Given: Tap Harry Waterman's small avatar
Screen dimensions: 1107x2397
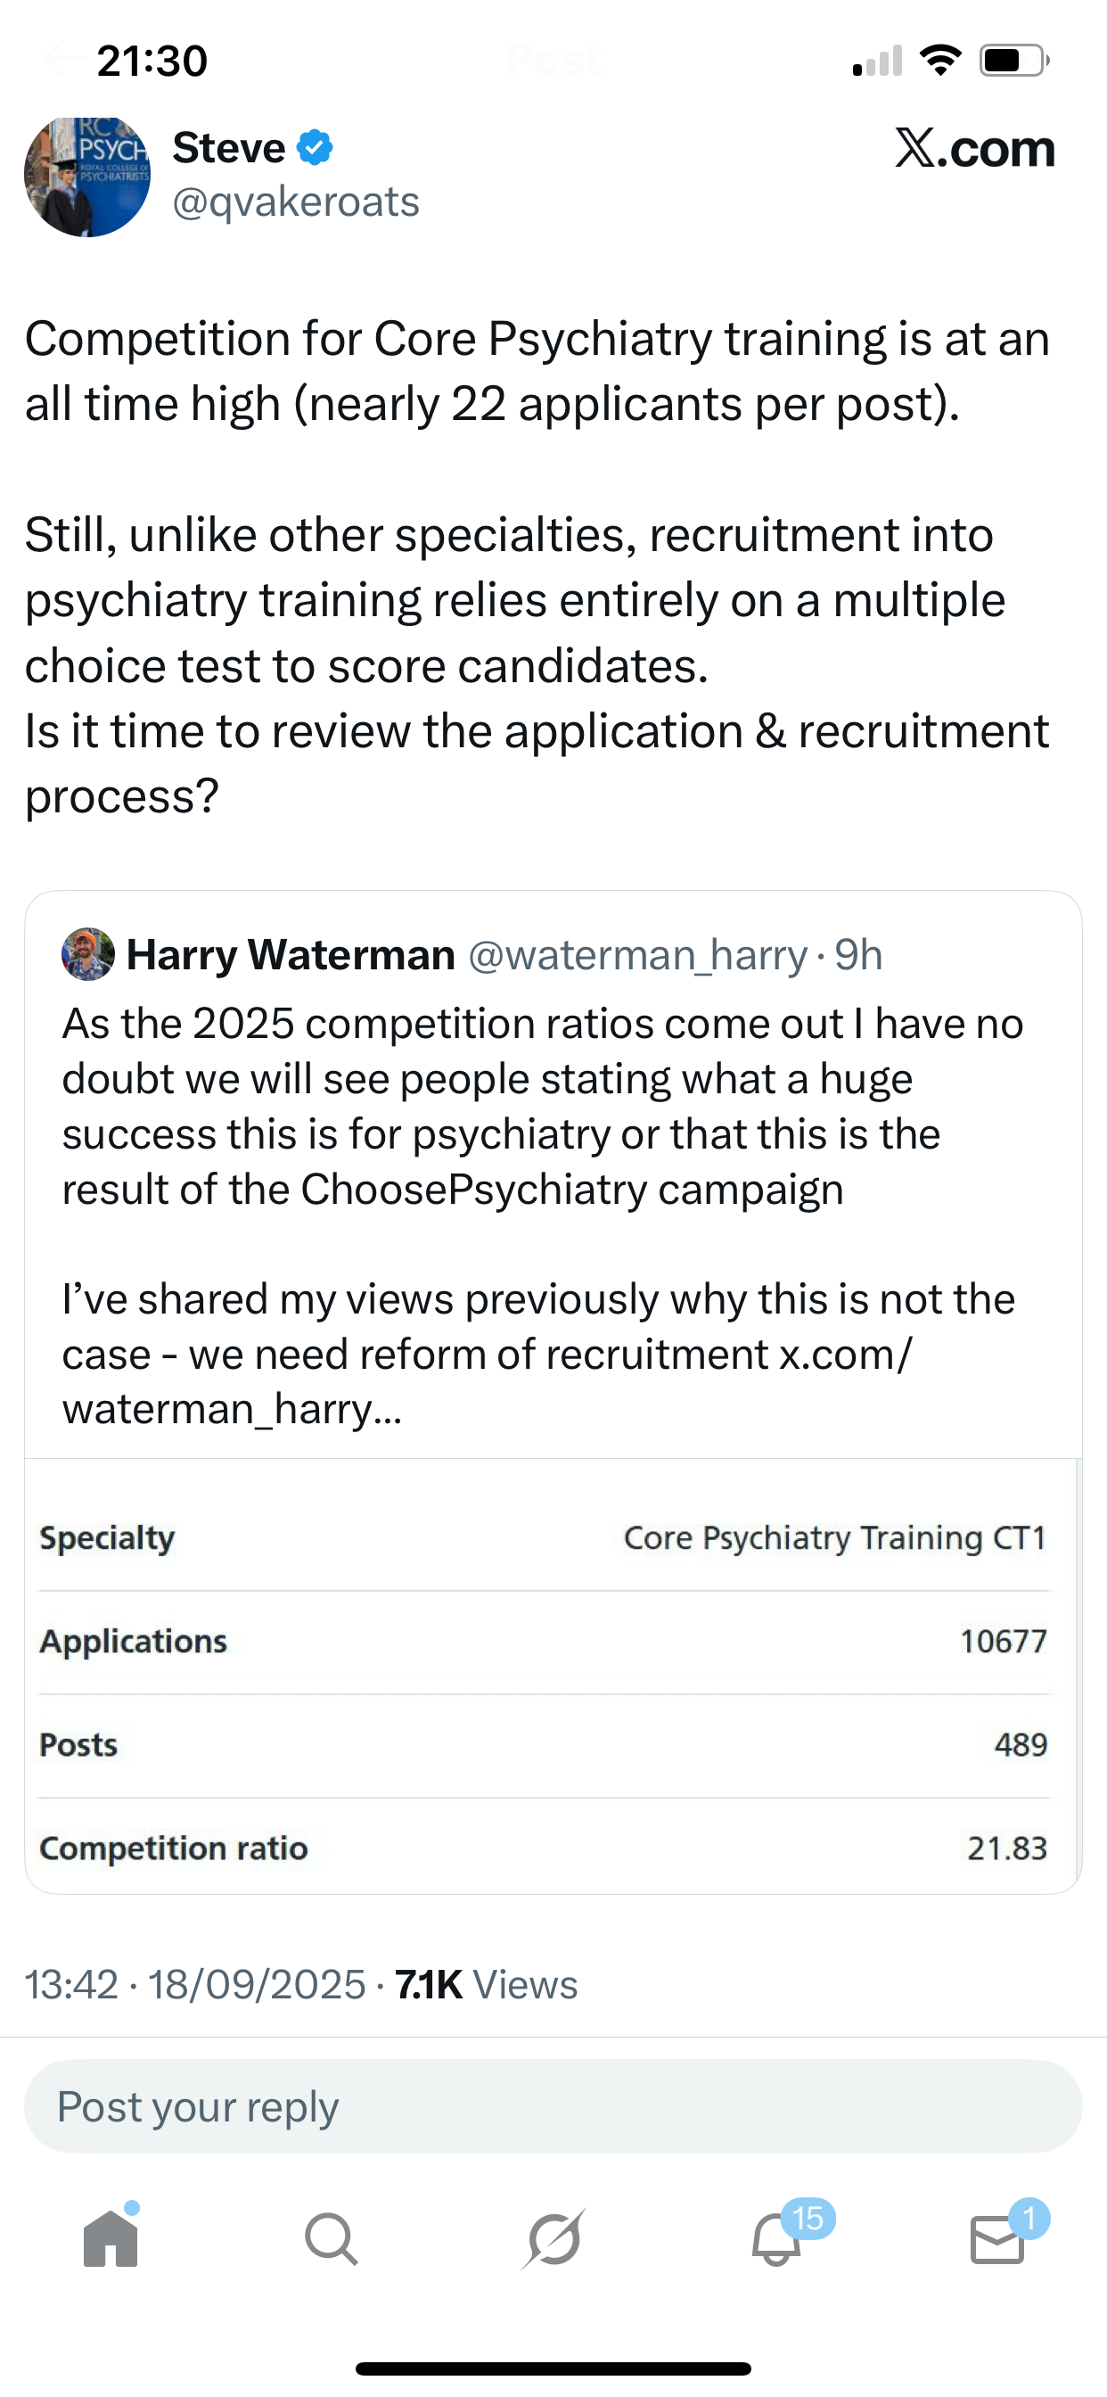Looking at the screenshot, I should point(87,955).
